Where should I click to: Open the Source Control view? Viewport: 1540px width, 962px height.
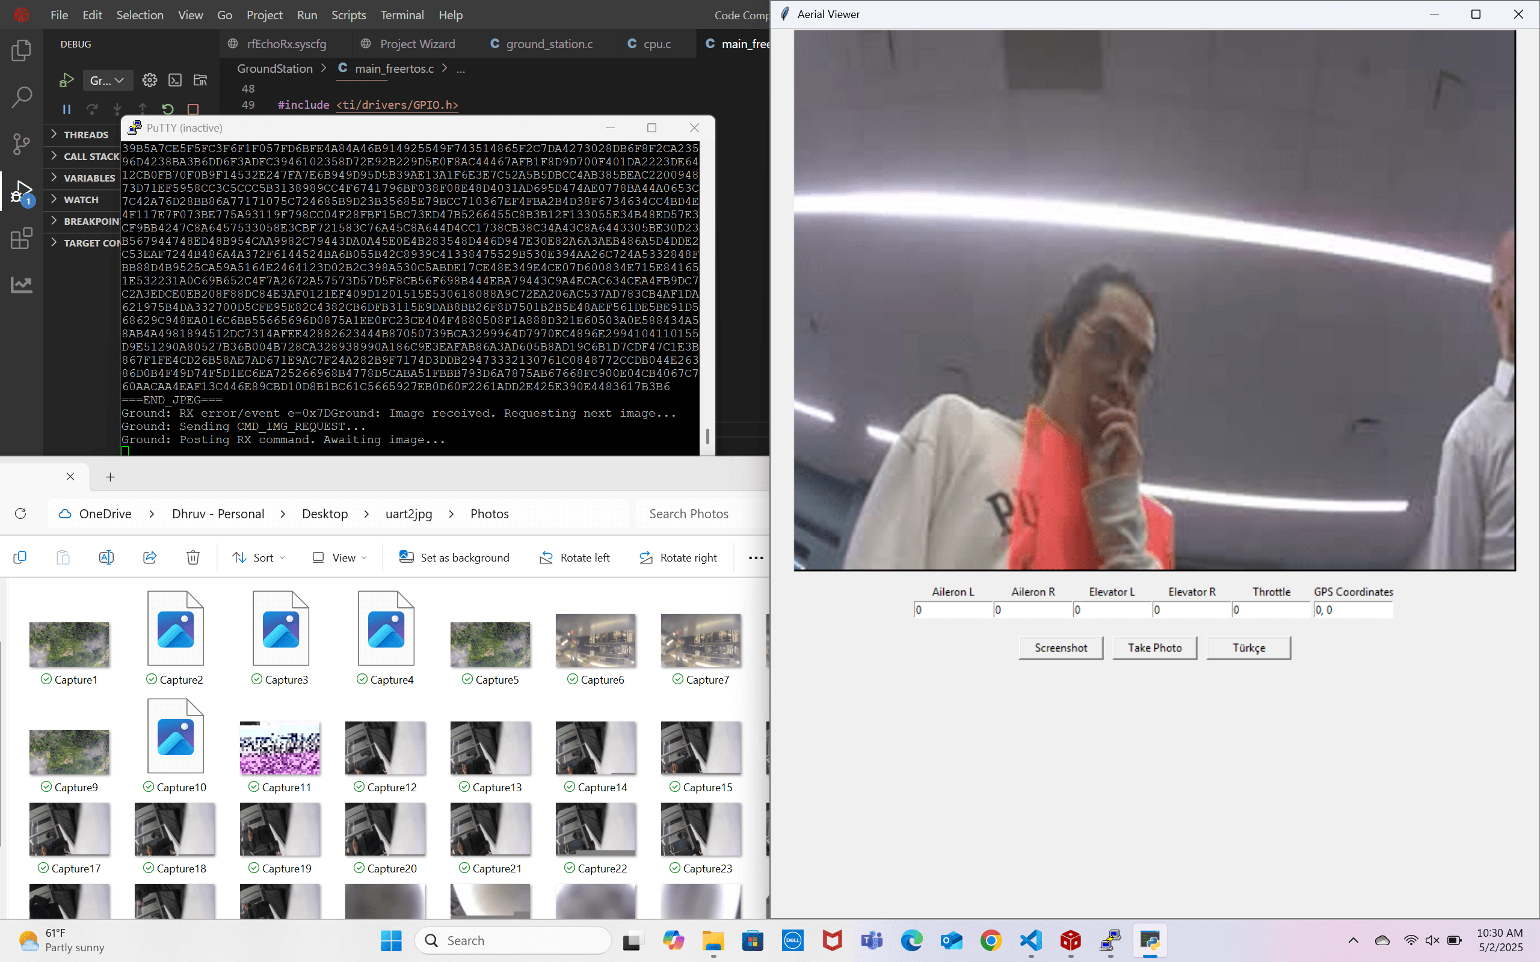point(22,144)
